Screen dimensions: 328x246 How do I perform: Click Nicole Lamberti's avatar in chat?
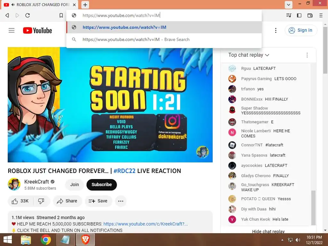(232, 132)
